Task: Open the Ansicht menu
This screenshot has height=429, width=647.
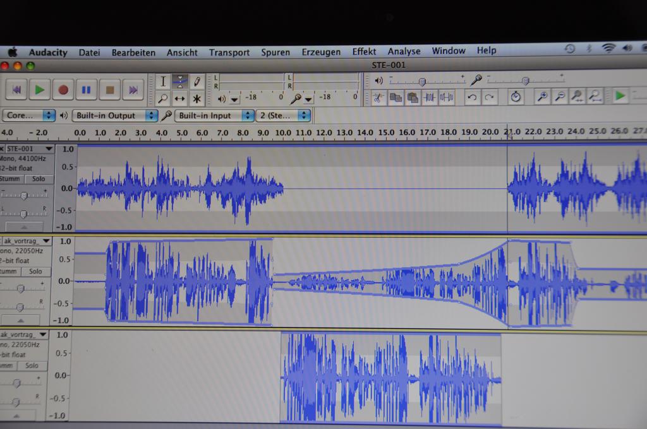Action: [x=182, y=52]
